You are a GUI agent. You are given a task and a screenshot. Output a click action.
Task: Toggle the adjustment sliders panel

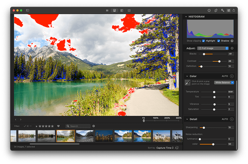(229, 11)
